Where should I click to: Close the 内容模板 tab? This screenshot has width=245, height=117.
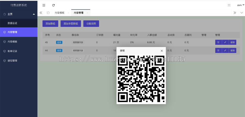[68, 13]
